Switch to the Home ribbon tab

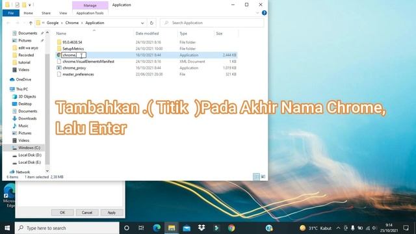point(28,13)
